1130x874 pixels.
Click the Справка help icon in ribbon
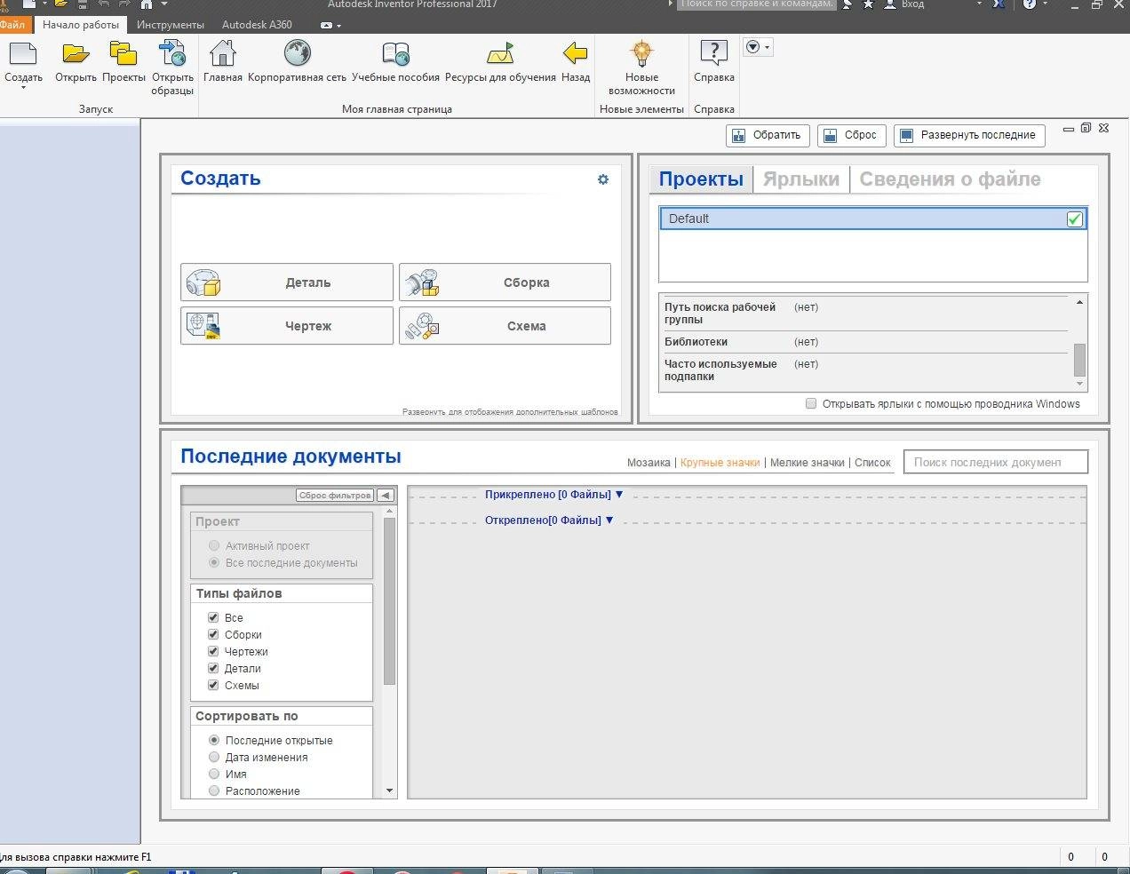pyautogui.click(x=713, y=54)
